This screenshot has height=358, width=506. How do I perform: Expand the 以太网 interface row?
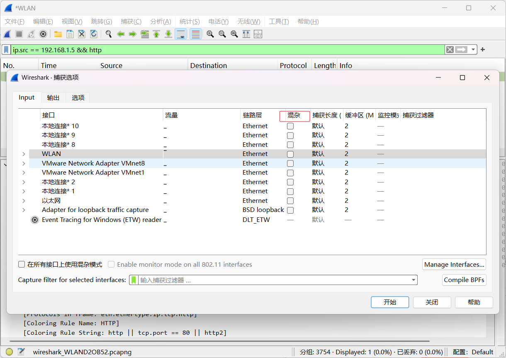coord(24,201)
